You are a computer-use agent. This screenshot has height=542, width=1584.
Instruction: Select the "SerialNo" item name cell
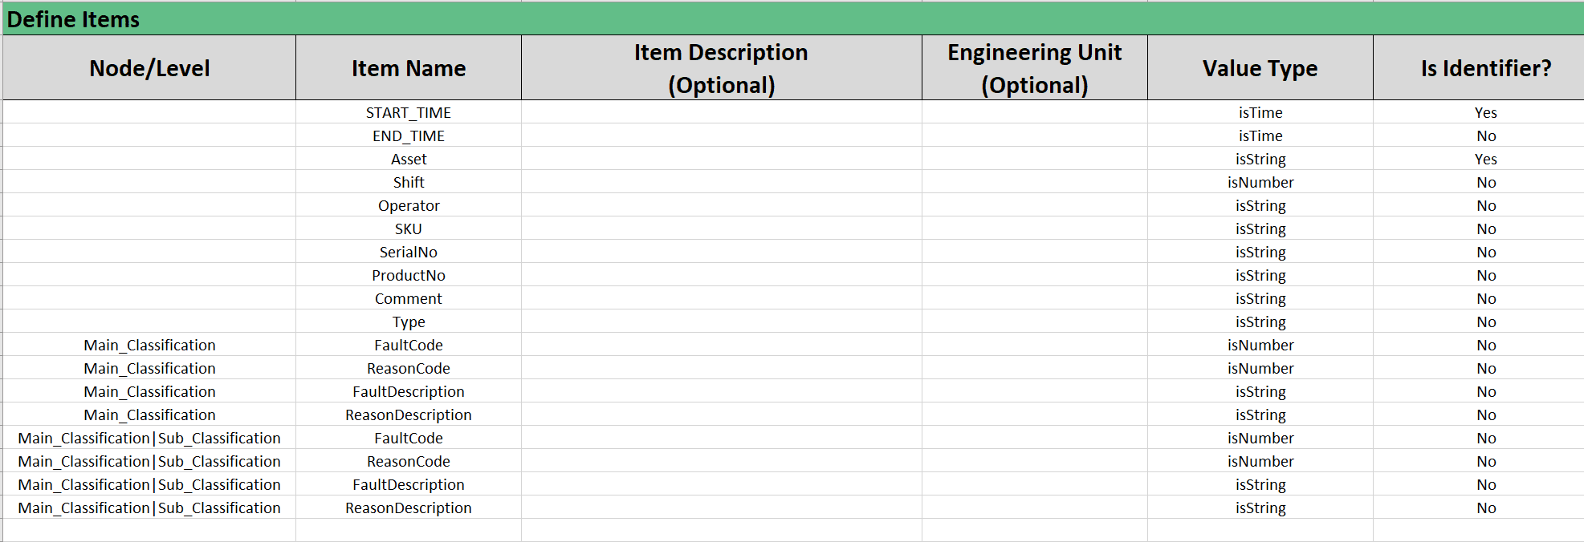point(408,252)
